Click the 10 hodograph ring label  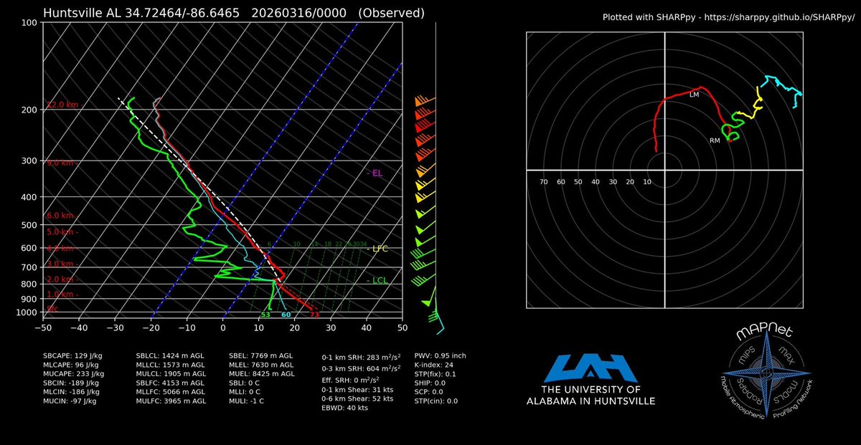(x=646, y=182)
